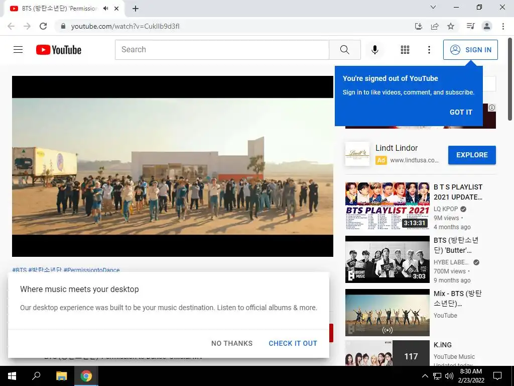This screenshot has height=386, width=514.
Task: Decline with NO THANKS
Action: click(x=232, y=343)
